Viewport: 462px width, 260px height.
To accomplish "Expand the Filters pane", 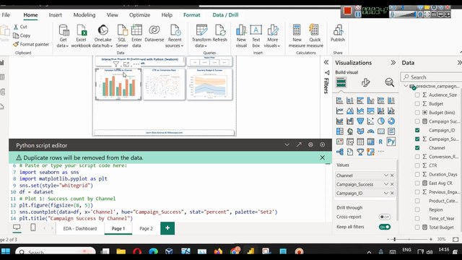I will (x=326, y=62).
